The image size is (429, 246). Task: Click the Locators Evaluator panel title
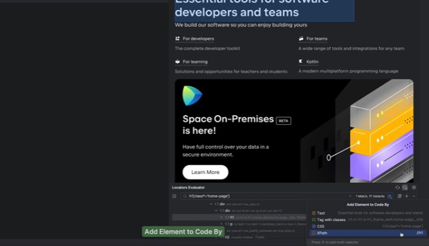point(188,188)
